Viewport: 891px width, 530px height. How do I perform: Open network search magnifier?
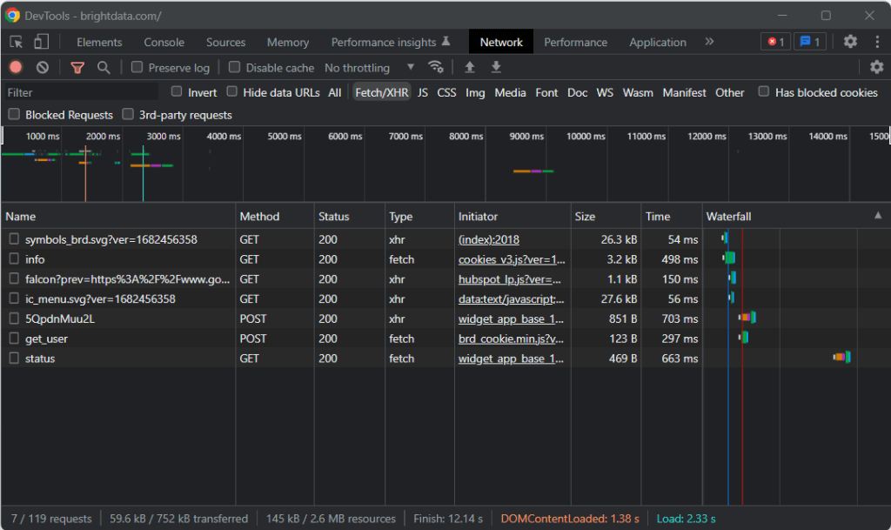(104, 68)
